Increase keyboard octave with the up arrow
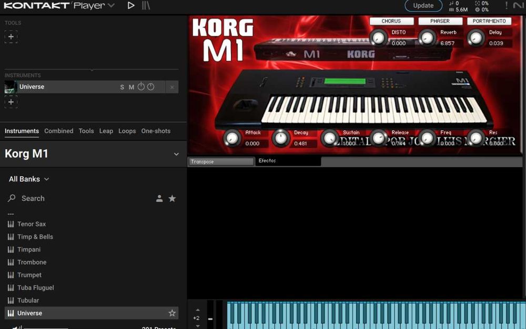This screenshot has width=526, height=329. coord(198,310)
